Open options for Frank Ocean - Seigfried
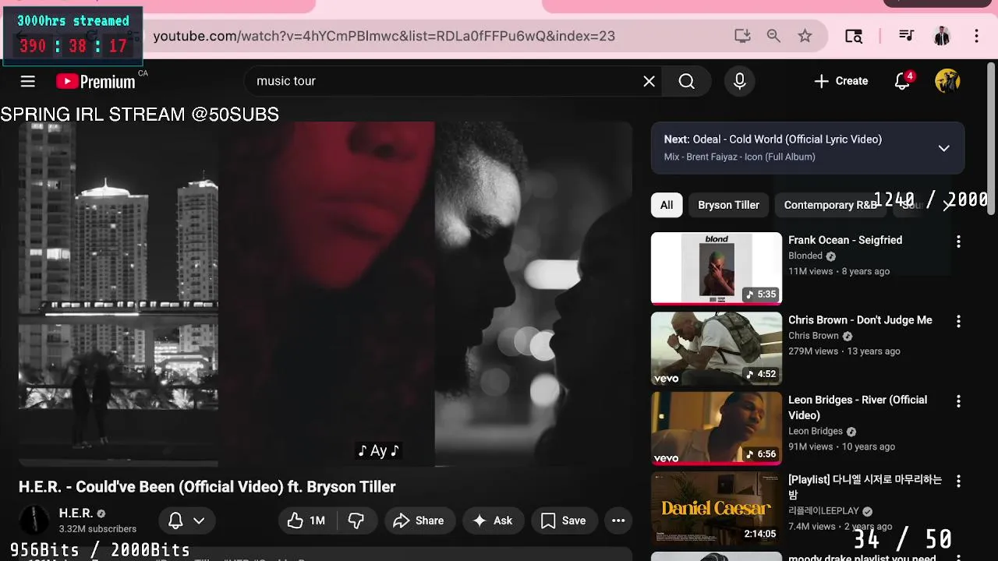 click(x=958, y=242)
